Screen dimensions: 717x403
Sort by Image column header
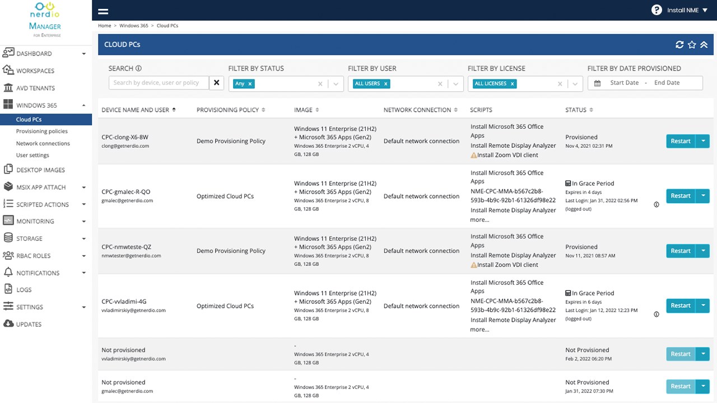[306, 110]
